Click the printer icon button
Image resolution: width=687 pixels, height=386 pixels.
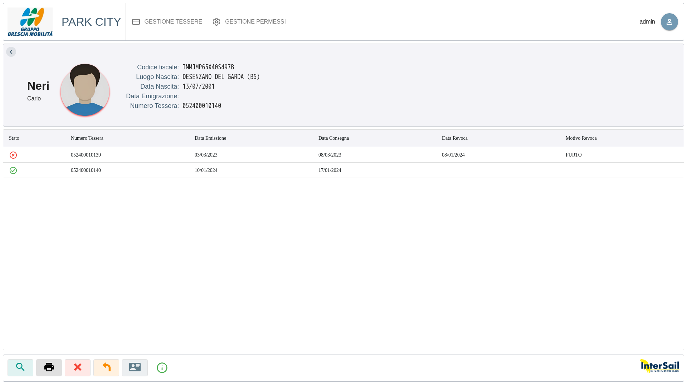pyautogui.click(x=49, y=367)
